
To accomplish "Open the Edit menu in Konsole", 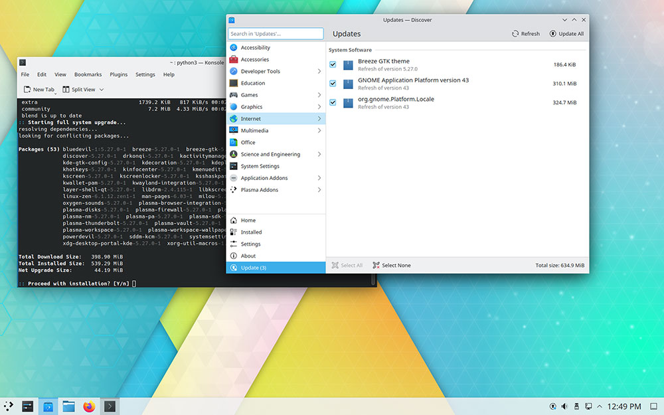I will [x=41, y=74].
